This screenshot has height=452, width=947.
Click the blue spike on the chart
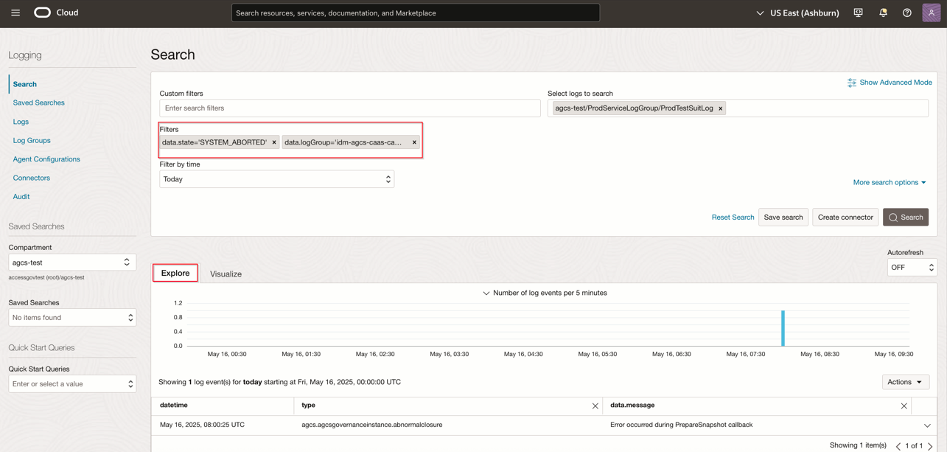click(x=783, y=328)
